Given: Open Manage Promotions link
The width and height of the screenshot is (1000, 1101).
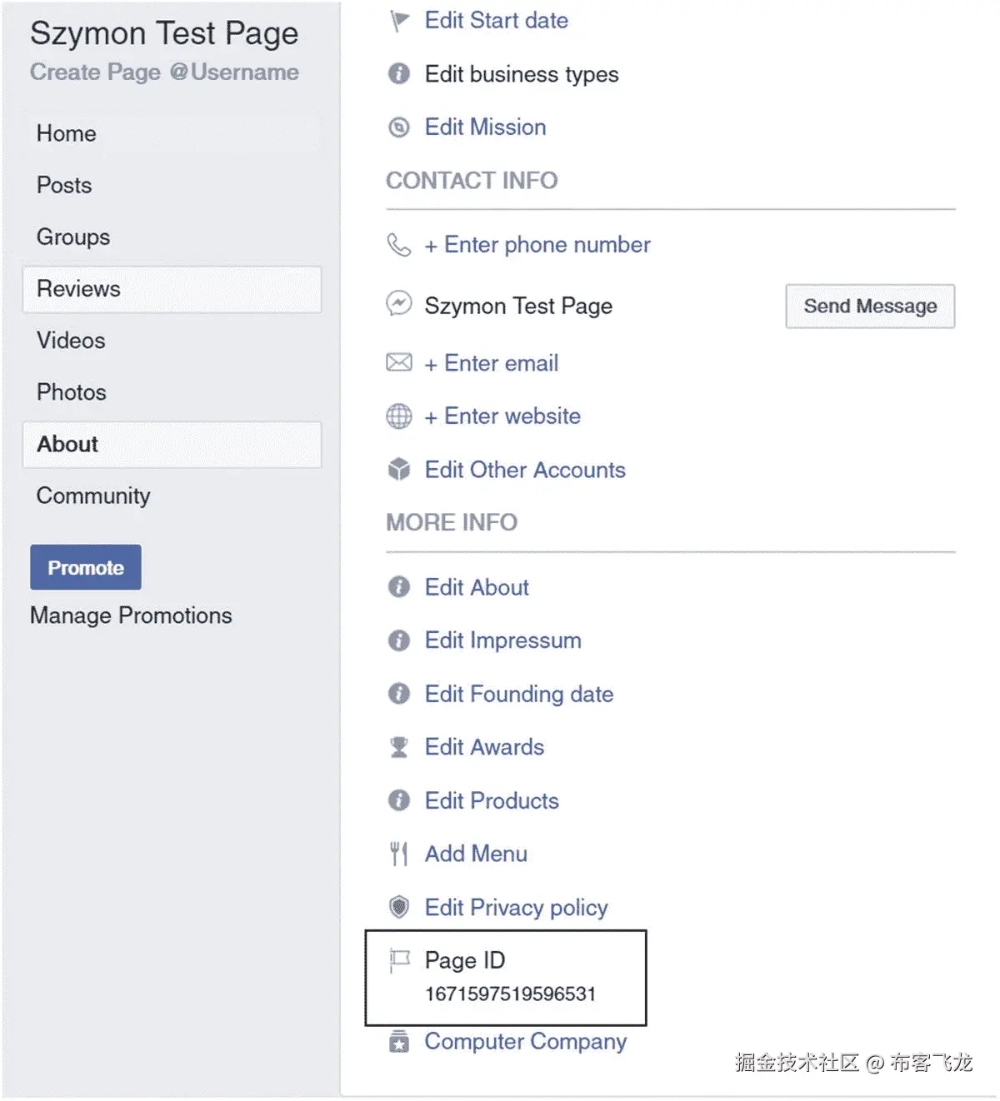Looking at the screenshot, I should [x=131, y=615].
